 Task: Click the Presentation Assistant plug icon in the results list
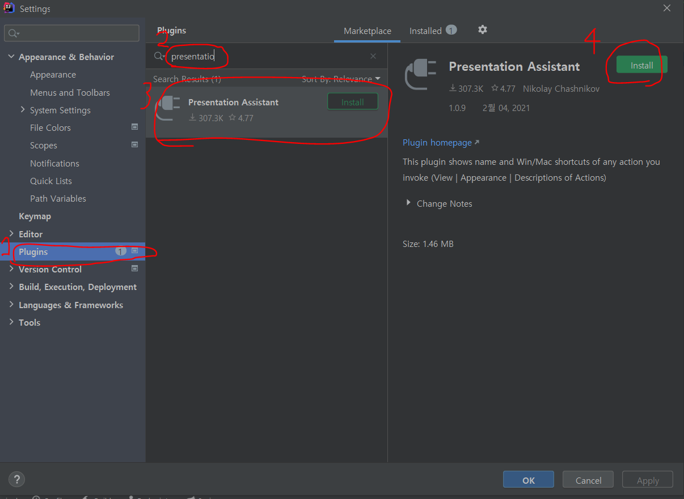point(168,108)
